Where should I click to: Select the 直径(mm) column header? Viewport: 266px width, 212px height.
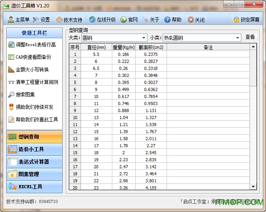point(96,47)
